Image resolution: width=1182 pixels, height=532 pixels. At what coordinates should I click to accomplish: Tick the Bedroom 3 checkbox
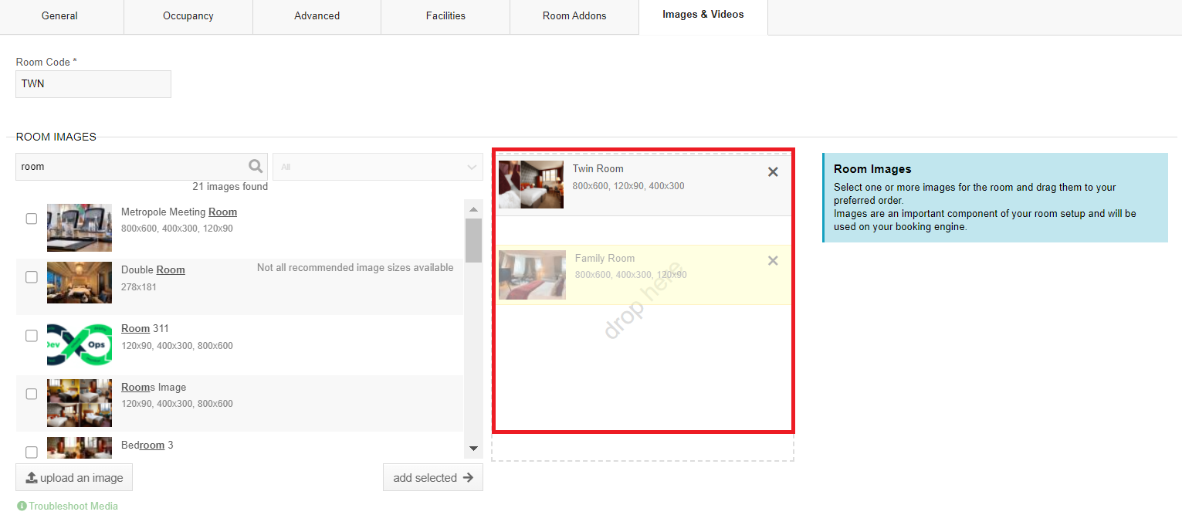tap(32, 452)
